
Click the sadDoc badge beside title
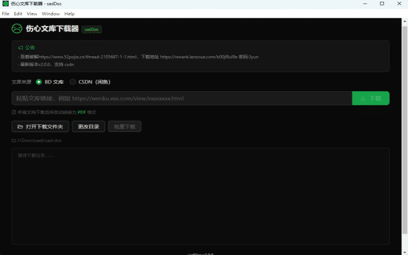pyautogui.click(x=92, y=30)
